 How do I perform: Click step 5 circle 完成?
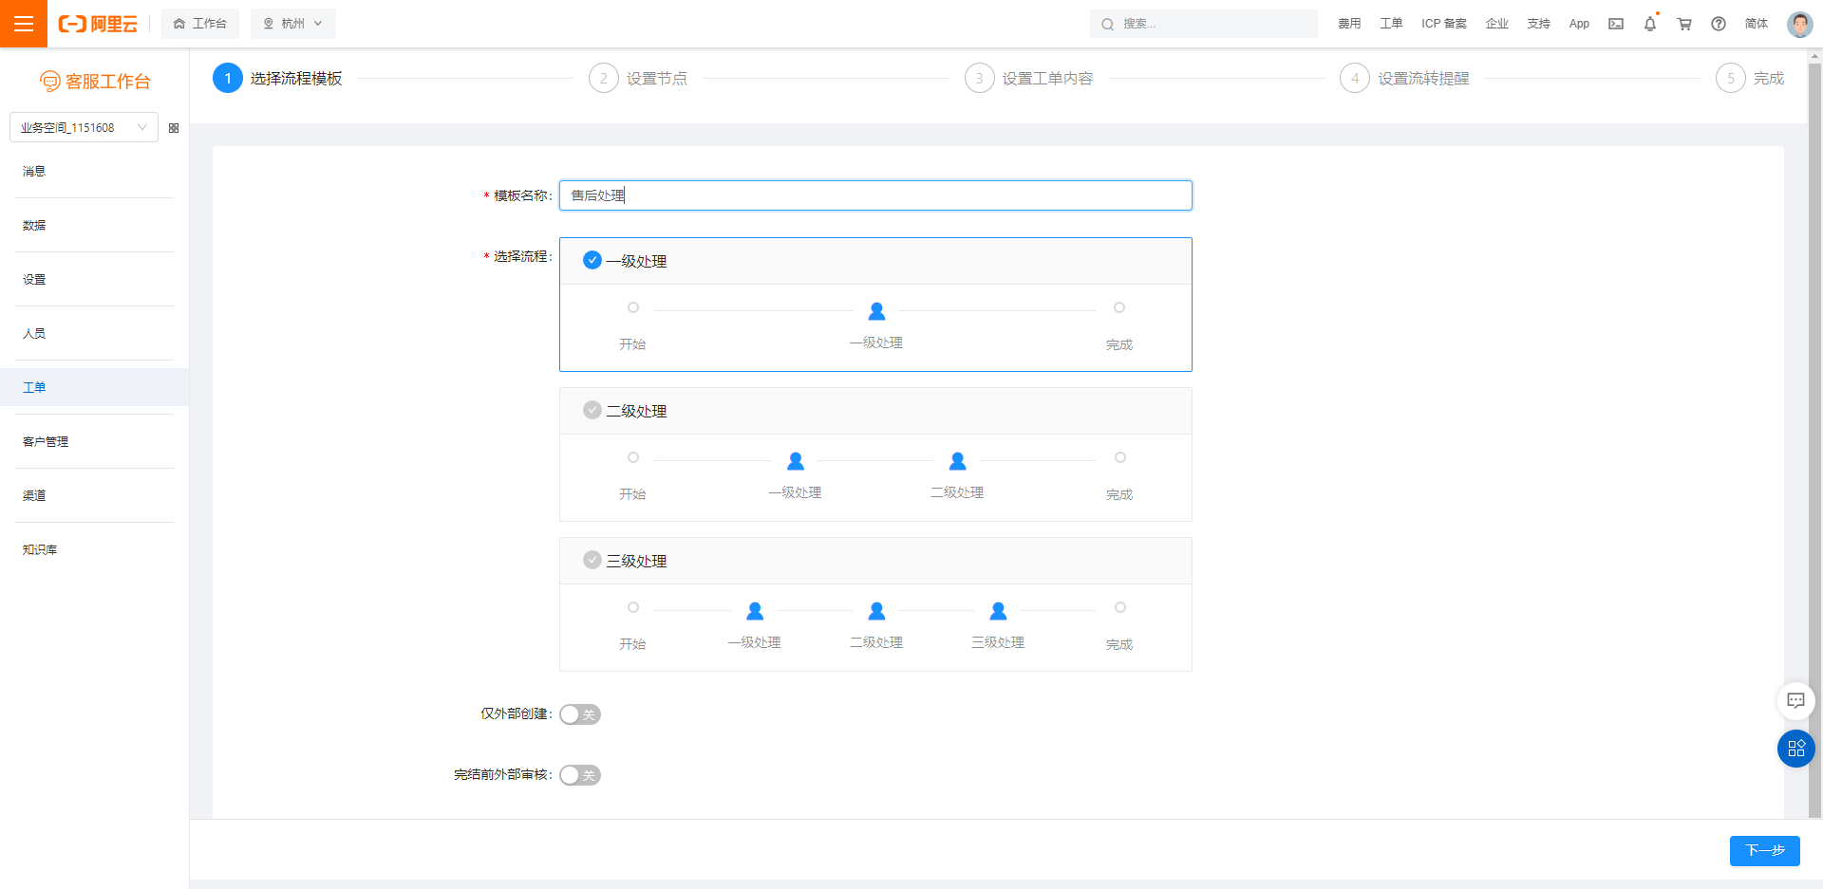click(1731, 78)
